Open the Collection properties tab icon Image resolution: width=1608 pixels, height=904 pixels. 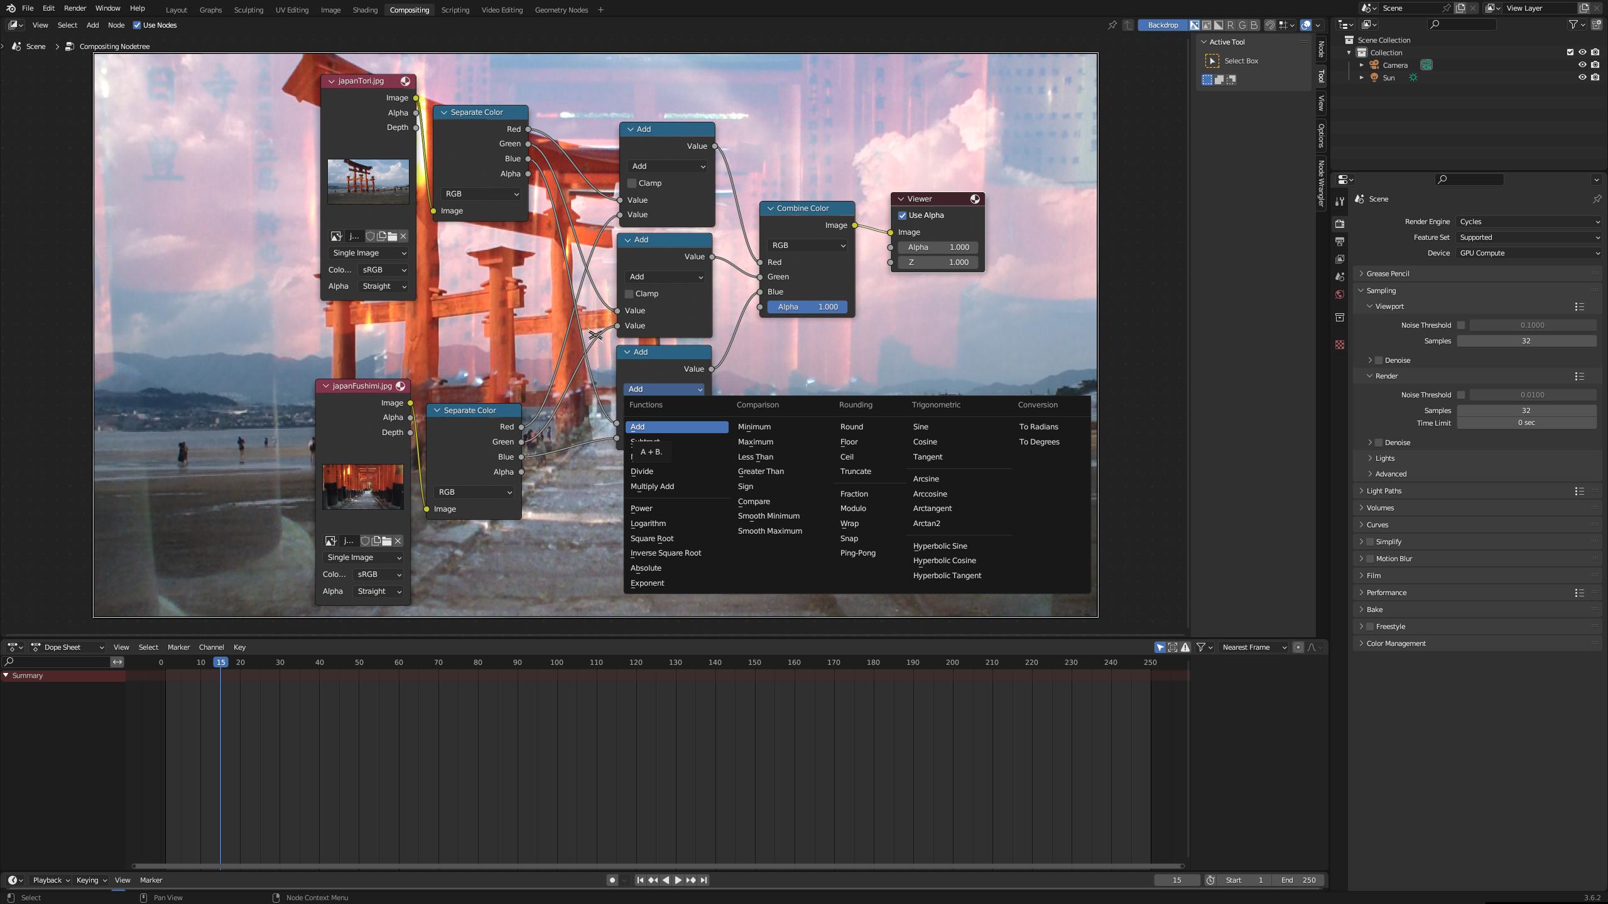1340,317
